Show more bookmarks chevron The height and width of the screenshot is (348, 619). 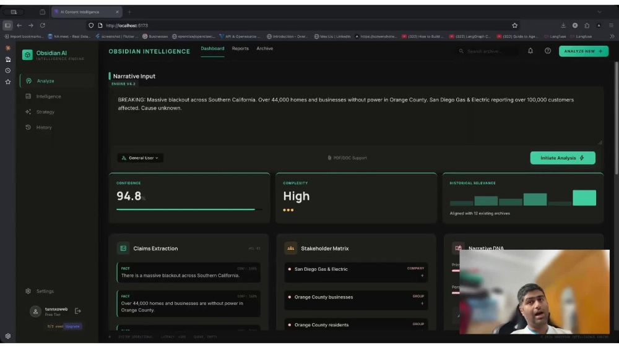click(612, 36)
